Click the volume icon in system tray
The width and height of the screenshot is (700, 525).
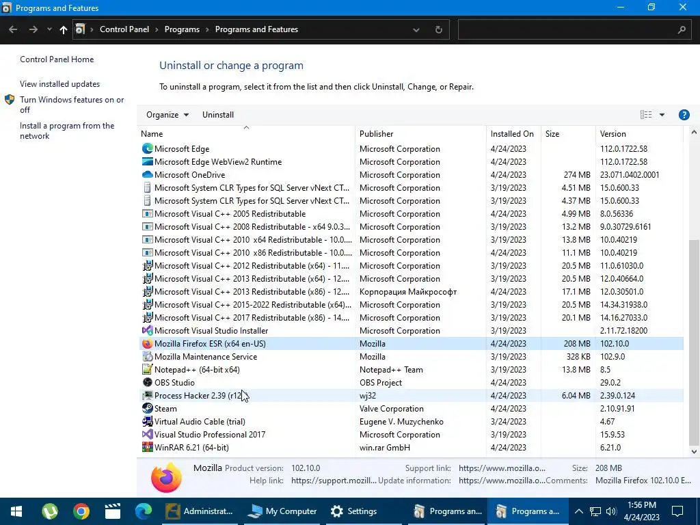pos(611,511)
